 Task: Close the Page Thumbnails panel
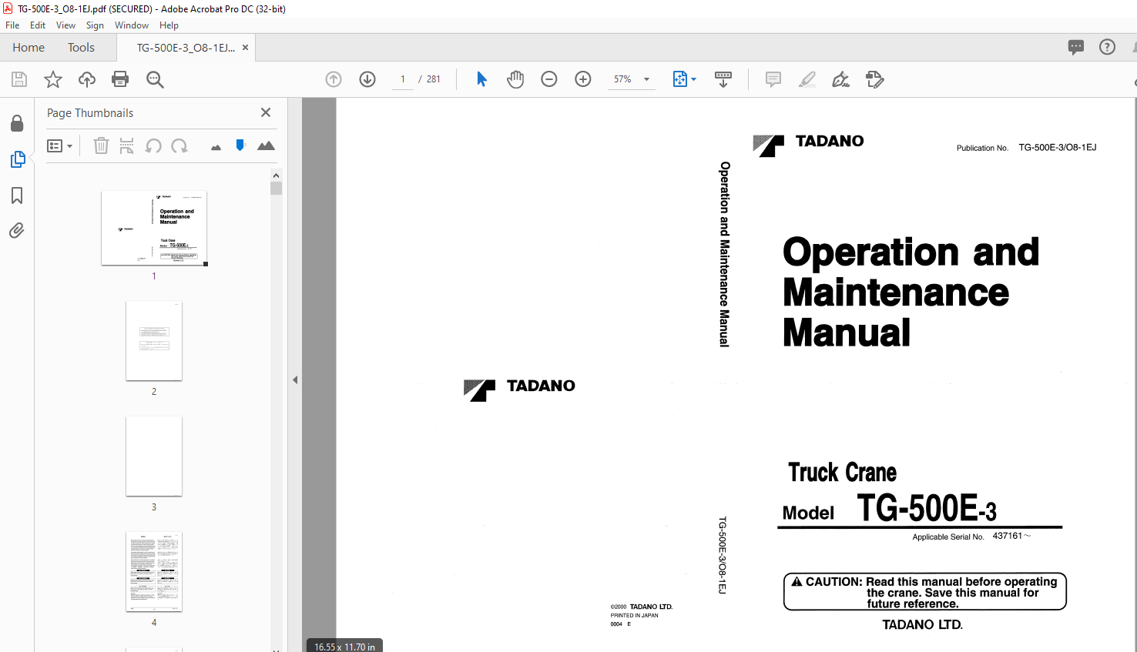tap(266, 112)
